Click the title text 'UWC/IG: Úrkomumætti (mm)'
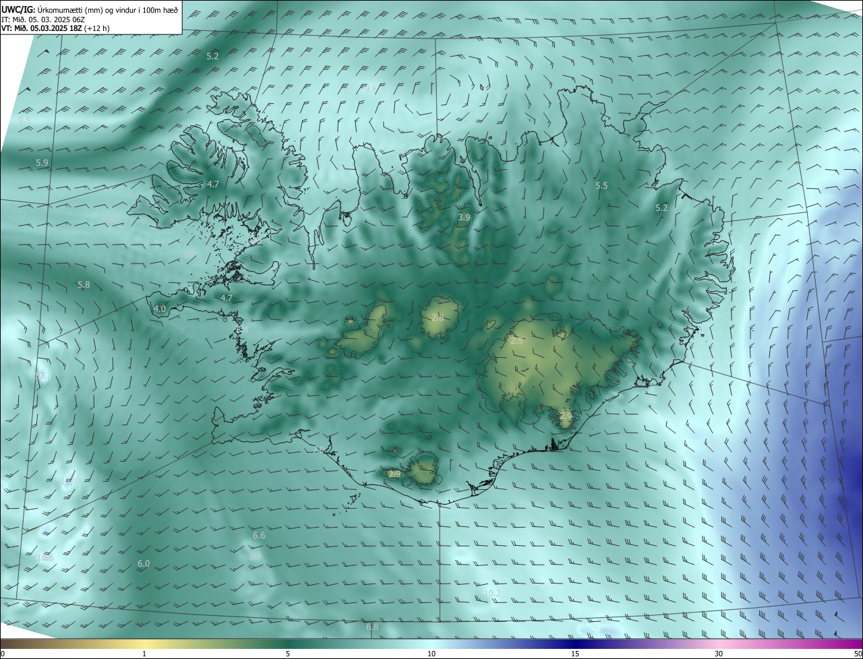Screen dimensions: 863x659 [x=53, y=9]
